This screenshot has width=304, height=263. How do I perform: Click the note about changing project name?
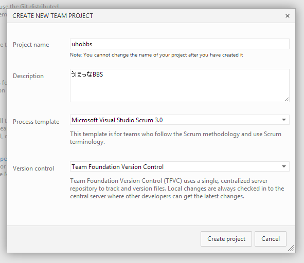156,55
